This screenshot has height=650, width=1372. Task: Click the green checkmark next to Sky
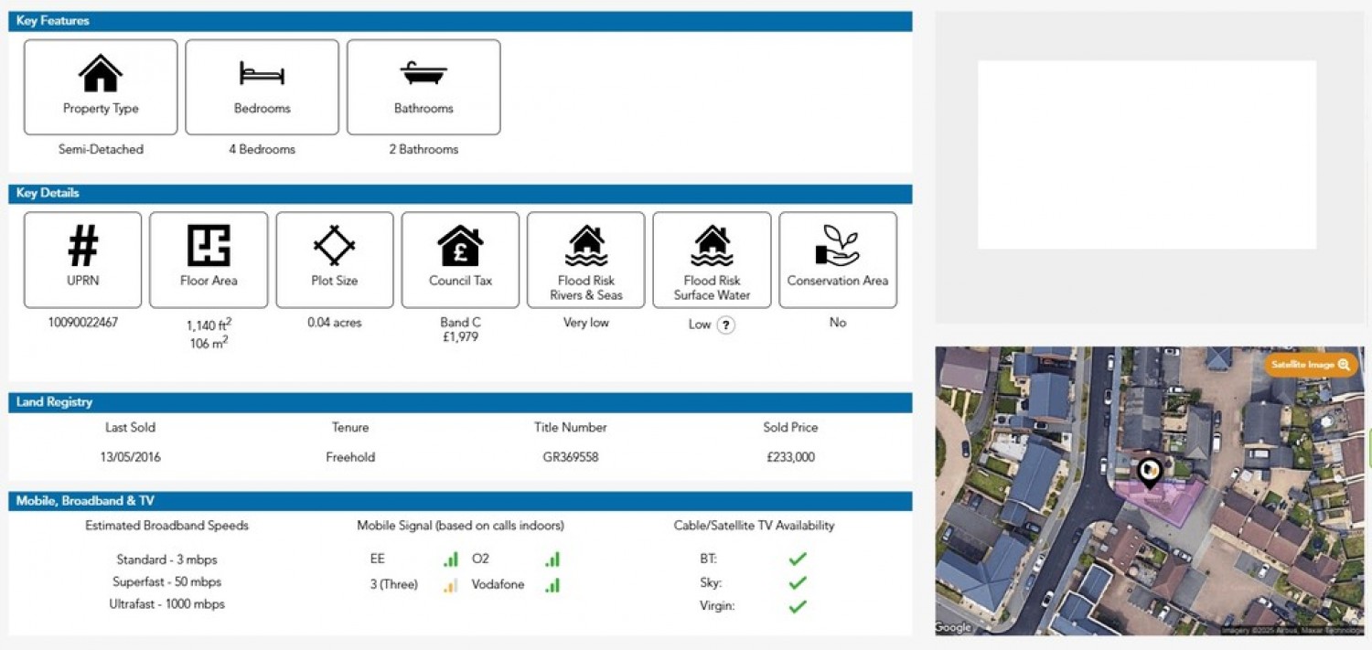pyautogui.click(x=798, y=583)
